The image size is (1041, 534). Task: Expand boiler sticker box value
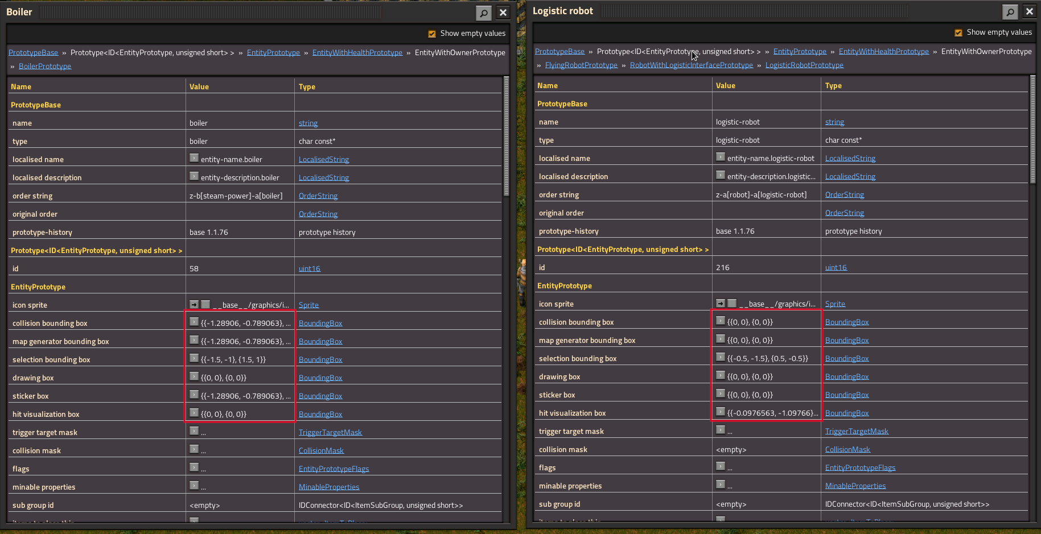coord(194,395)
